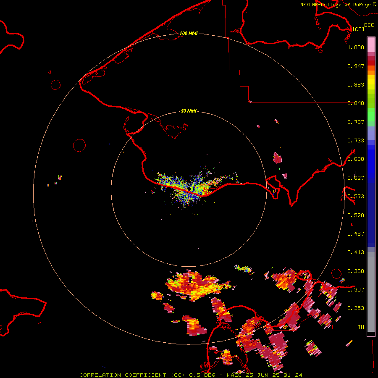The height and width of the screenshot is (378, 378).
Task: Pick the orange swatch below 0.947
Action: pos(371,73)
